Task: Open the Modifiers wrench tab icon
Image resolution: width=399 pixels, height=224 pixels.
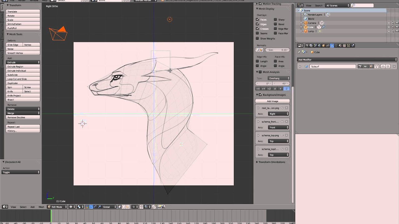Action: coord(332,45)
